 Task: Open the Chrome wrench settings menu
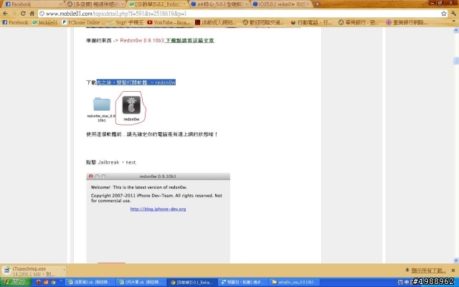pos(453,14)
